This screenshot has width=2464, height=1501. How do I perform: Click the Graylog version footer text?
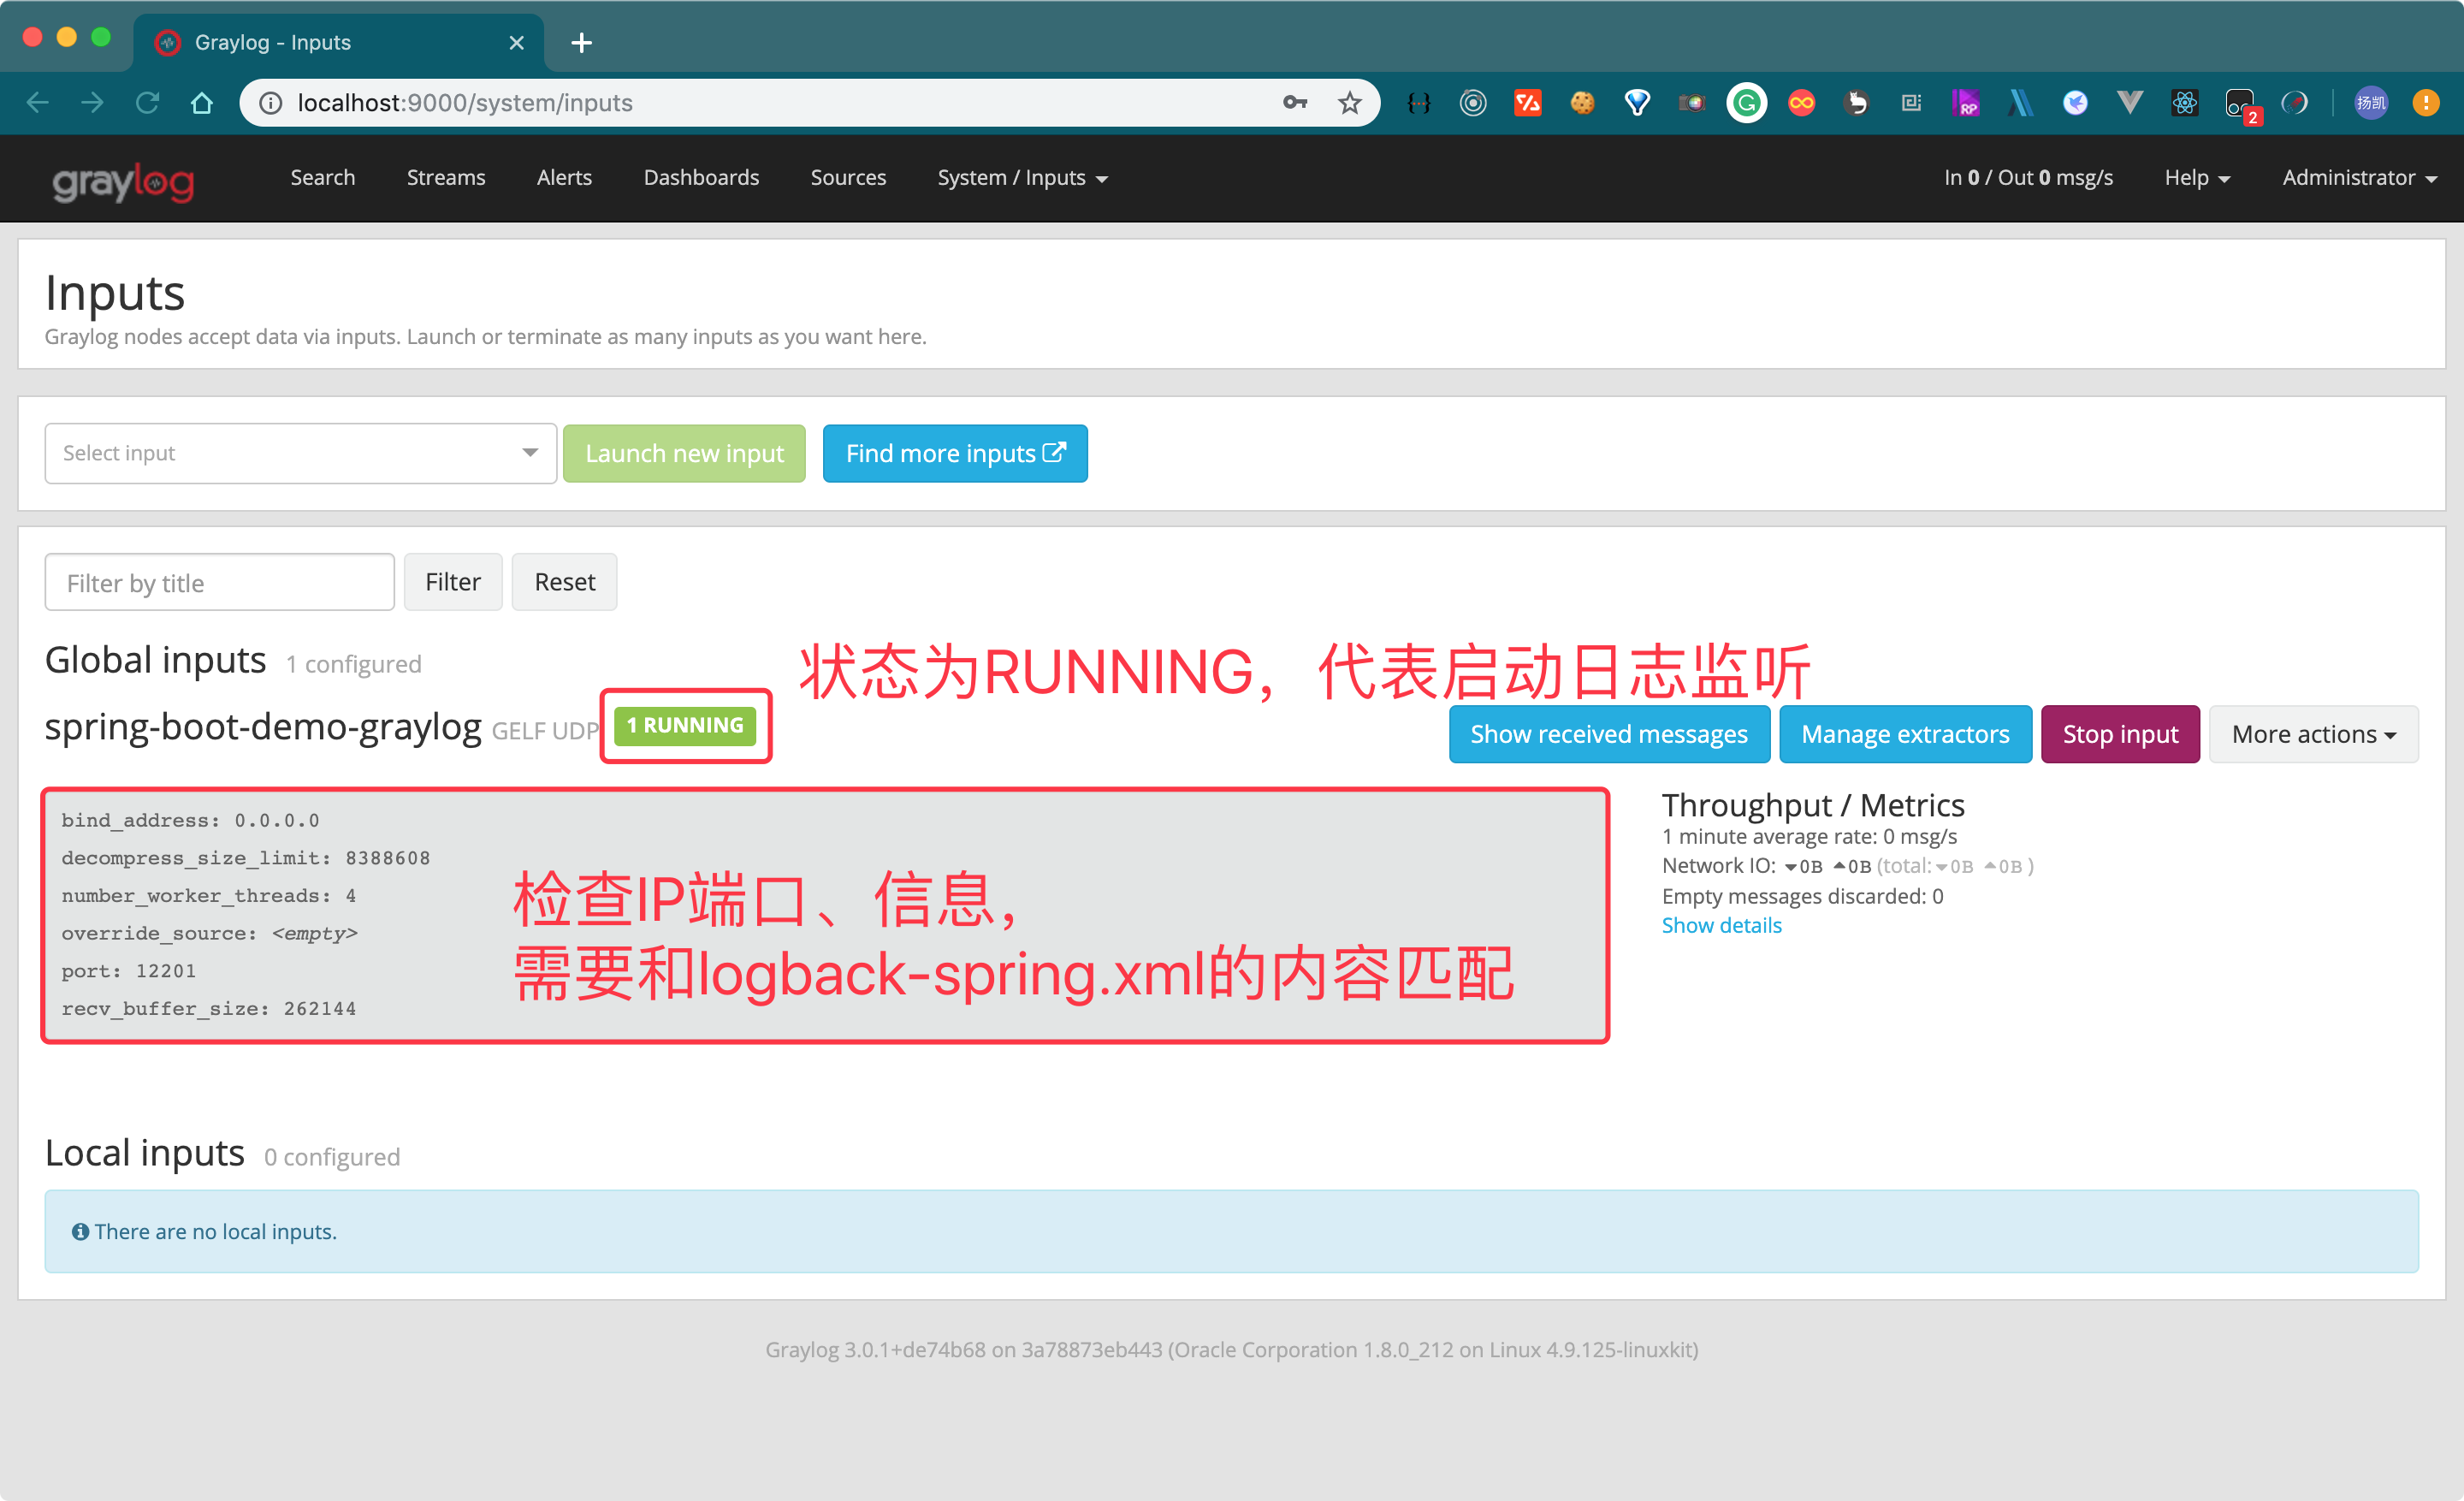pos(1232,1350)
